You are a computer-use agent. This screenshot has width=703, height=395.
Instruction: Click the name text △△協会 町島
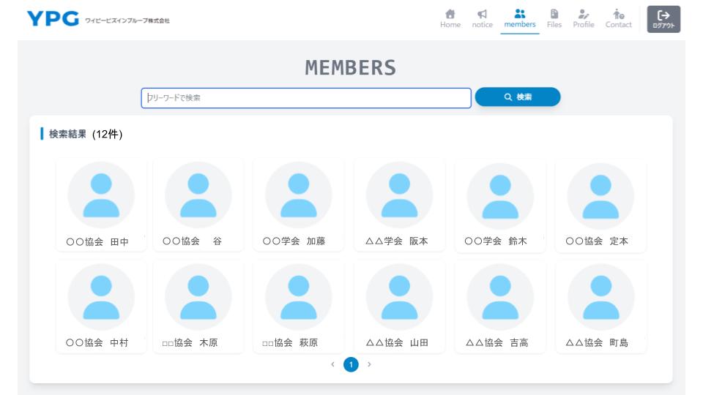(x=598, y=342)
